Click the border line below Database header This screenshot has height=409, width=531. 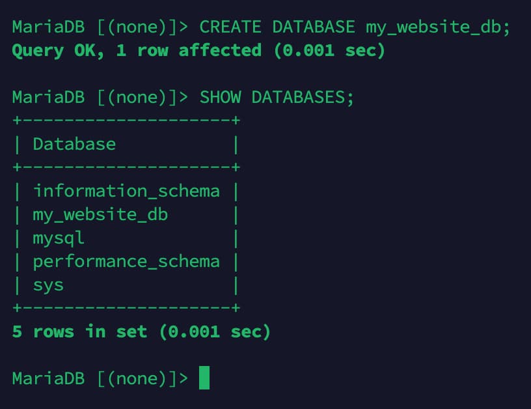[x=126, y=167]
